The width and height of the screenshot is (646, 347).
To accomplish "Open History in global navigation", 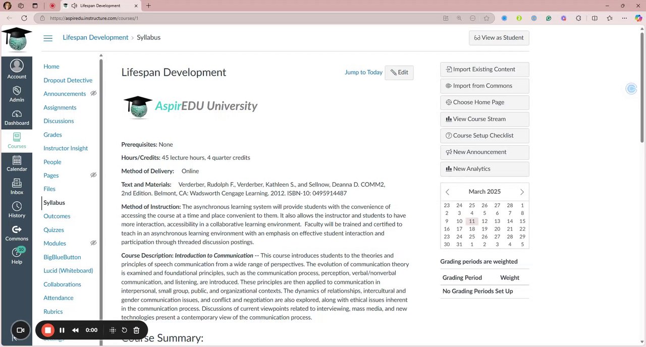I will (x=17, y=210).
